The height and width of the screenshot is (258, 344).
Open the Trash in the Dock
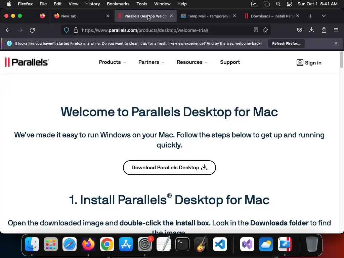pos(312,244)
